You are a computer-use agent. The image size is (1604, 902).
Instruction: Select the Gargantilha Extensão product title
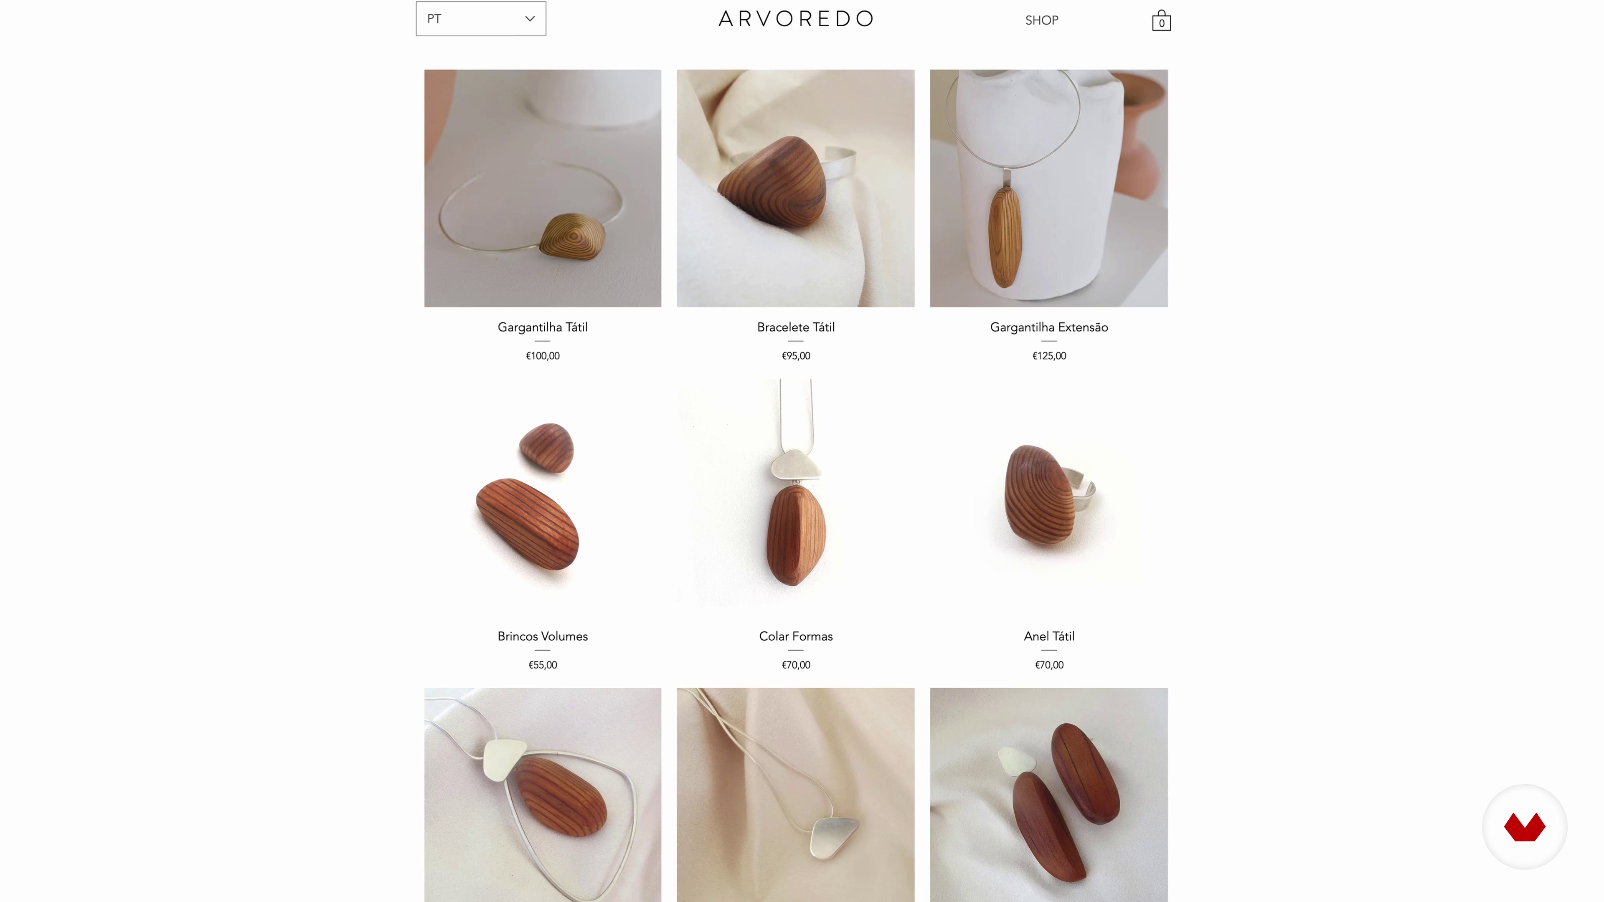coord(1049,327)
